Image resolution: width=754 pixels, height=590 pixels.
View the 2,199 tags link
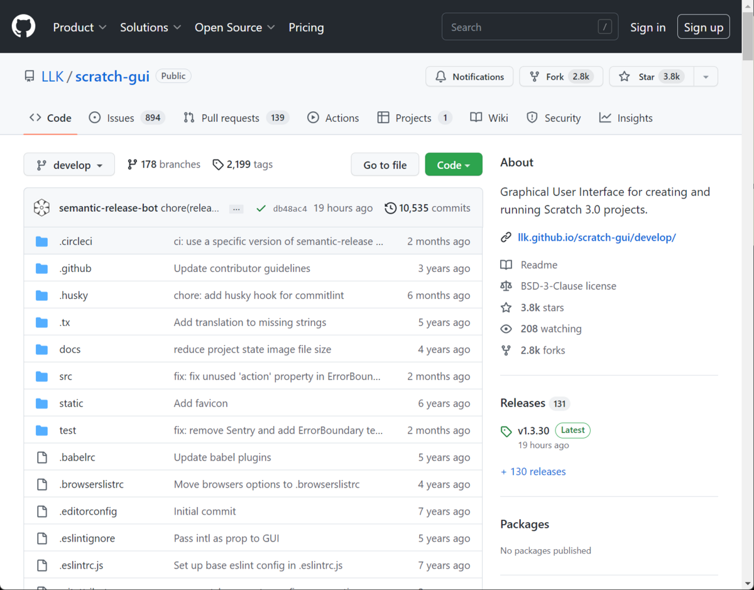coord(243,165)
